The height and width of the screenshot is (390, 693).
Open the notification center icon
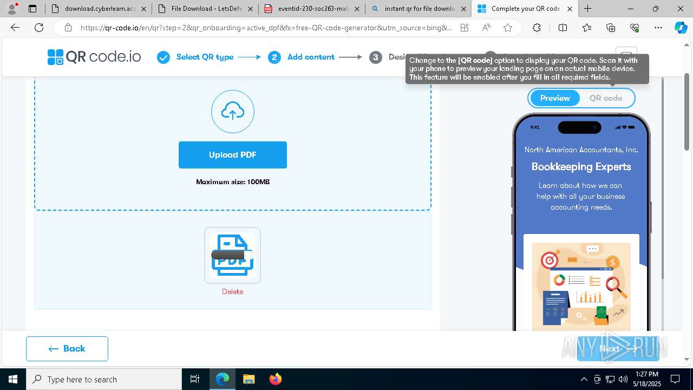676,379
